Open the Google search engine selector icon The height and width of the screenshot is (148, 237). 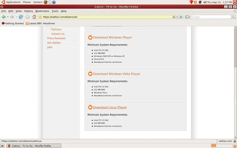187,17
